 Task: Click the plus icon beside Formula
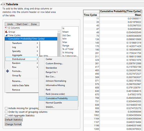tap(8, 71)
